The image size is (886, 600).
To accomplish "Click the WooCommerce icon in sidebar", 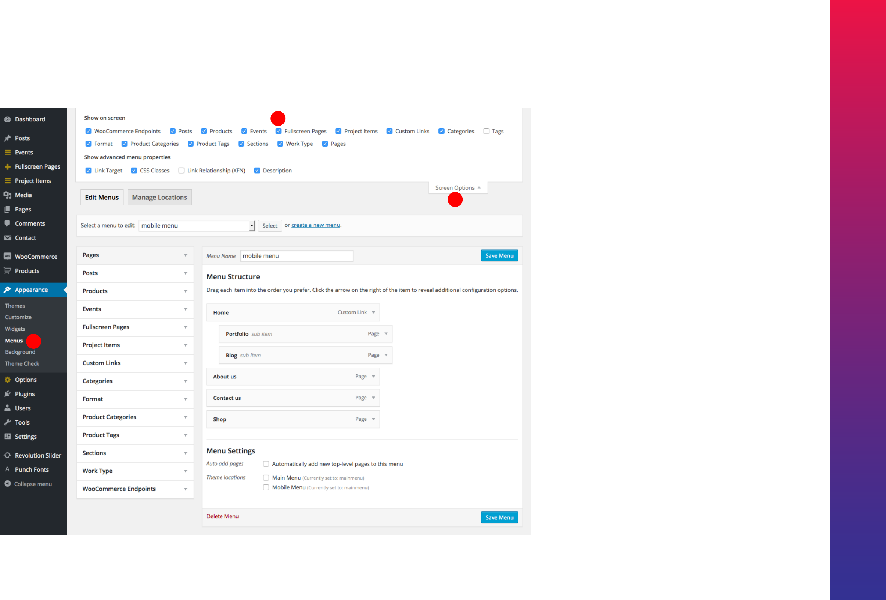I will pos(7,256).
